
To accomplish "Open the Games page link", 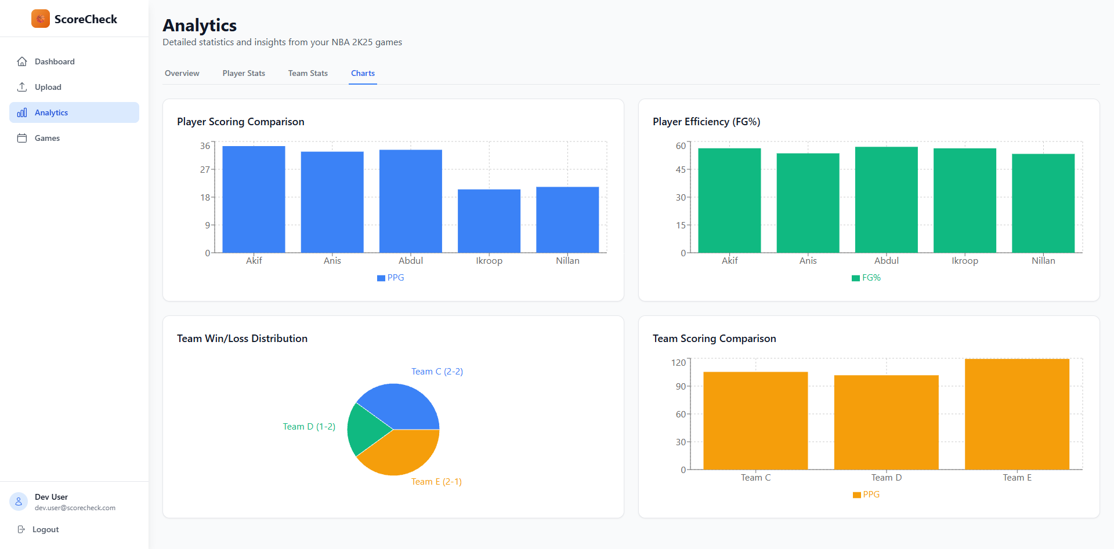I will (x=47, y=138).
